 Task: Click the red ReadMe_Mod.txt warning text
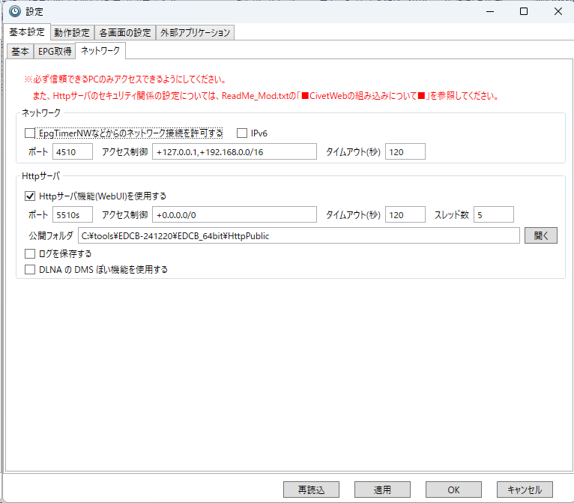coord(266,96)
